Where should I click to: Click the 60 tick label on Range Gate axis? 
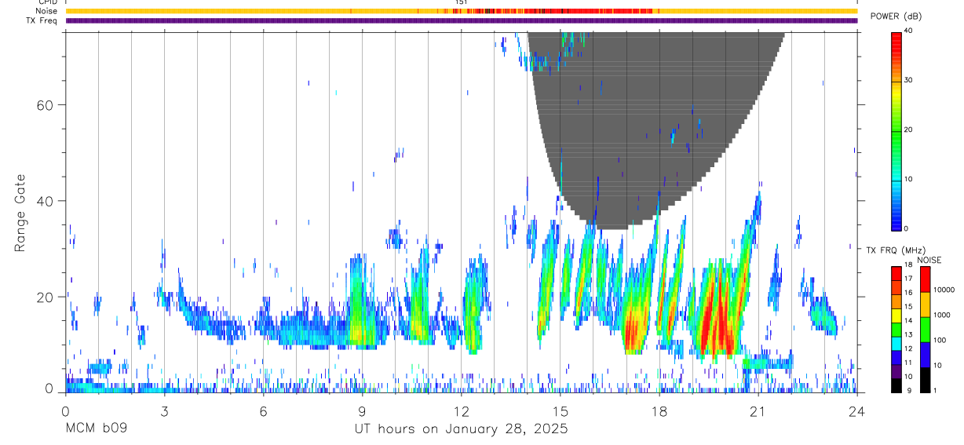(46, 104)
